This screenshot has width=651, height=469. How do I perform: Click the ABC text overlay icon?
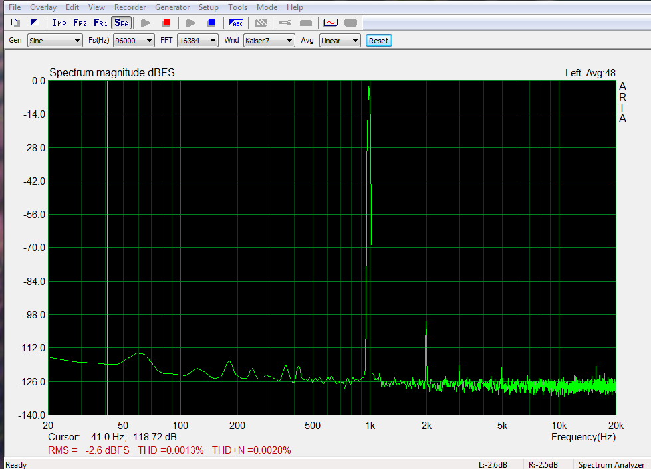click(x=236, y=23)
